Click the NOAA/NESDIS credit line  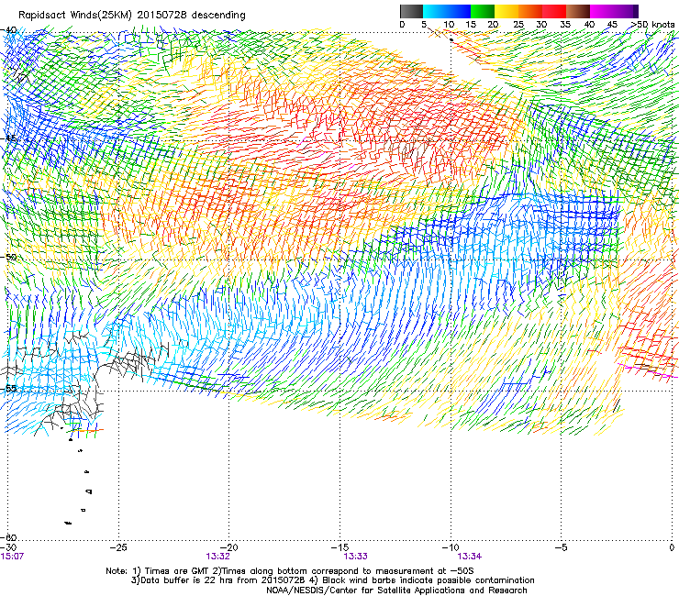coord(396,590)
